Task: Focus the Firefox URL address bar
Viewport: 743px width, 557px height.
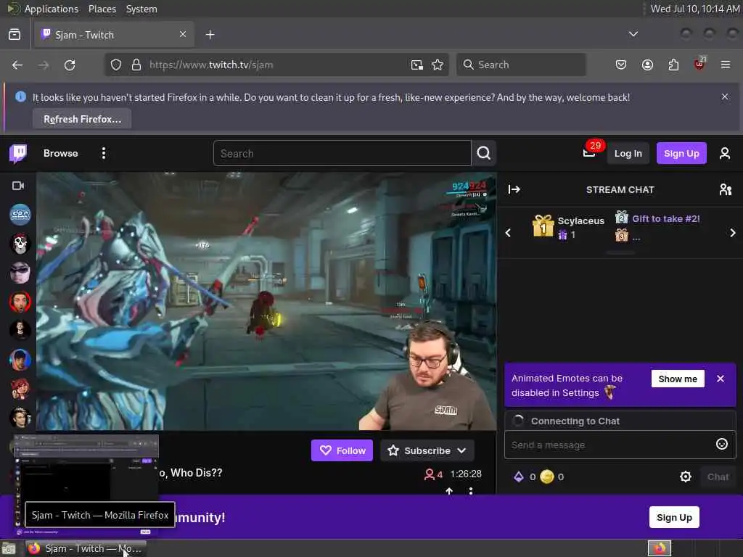Action: click(x=275, y=65)
